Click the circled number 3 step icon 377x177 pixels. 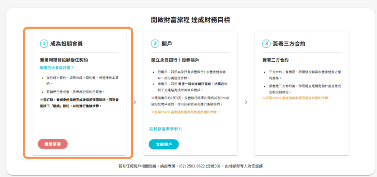pyautogui.click(x=266, y=43)
